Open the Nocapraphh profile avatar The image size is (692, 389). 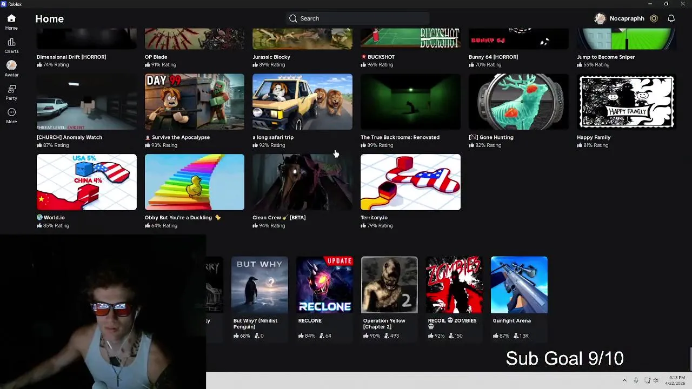coord(600,18)
